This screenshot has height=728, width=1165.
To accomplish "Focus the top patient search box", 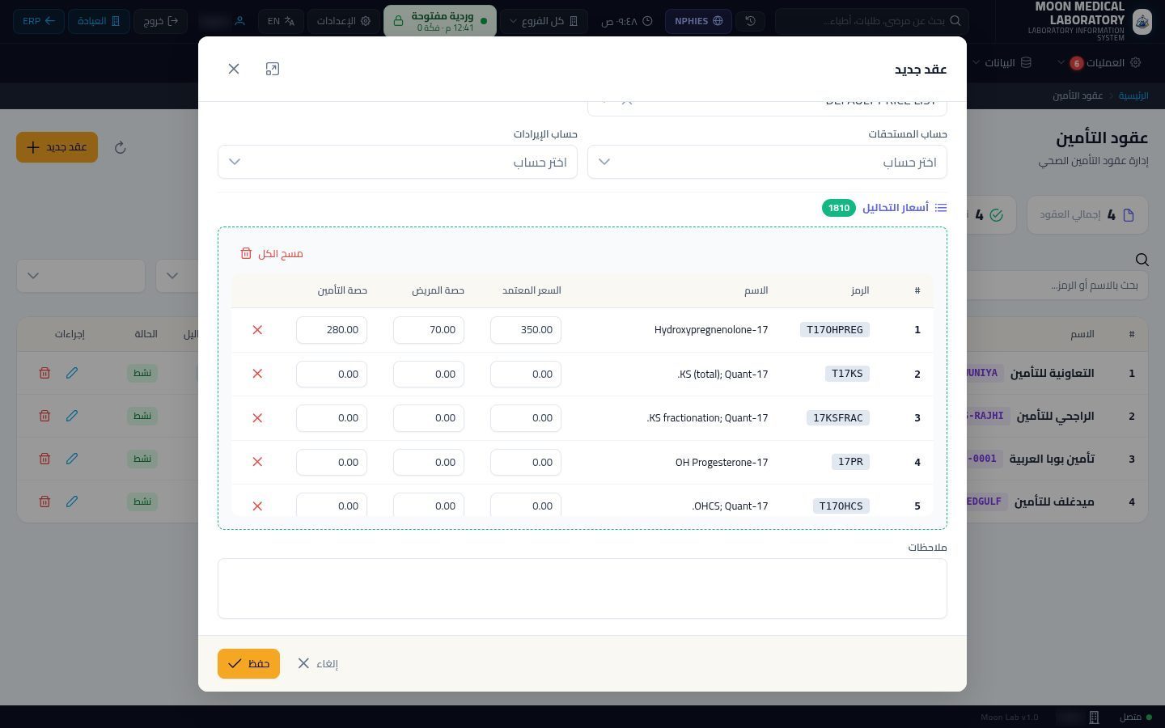I will point(872,21).
